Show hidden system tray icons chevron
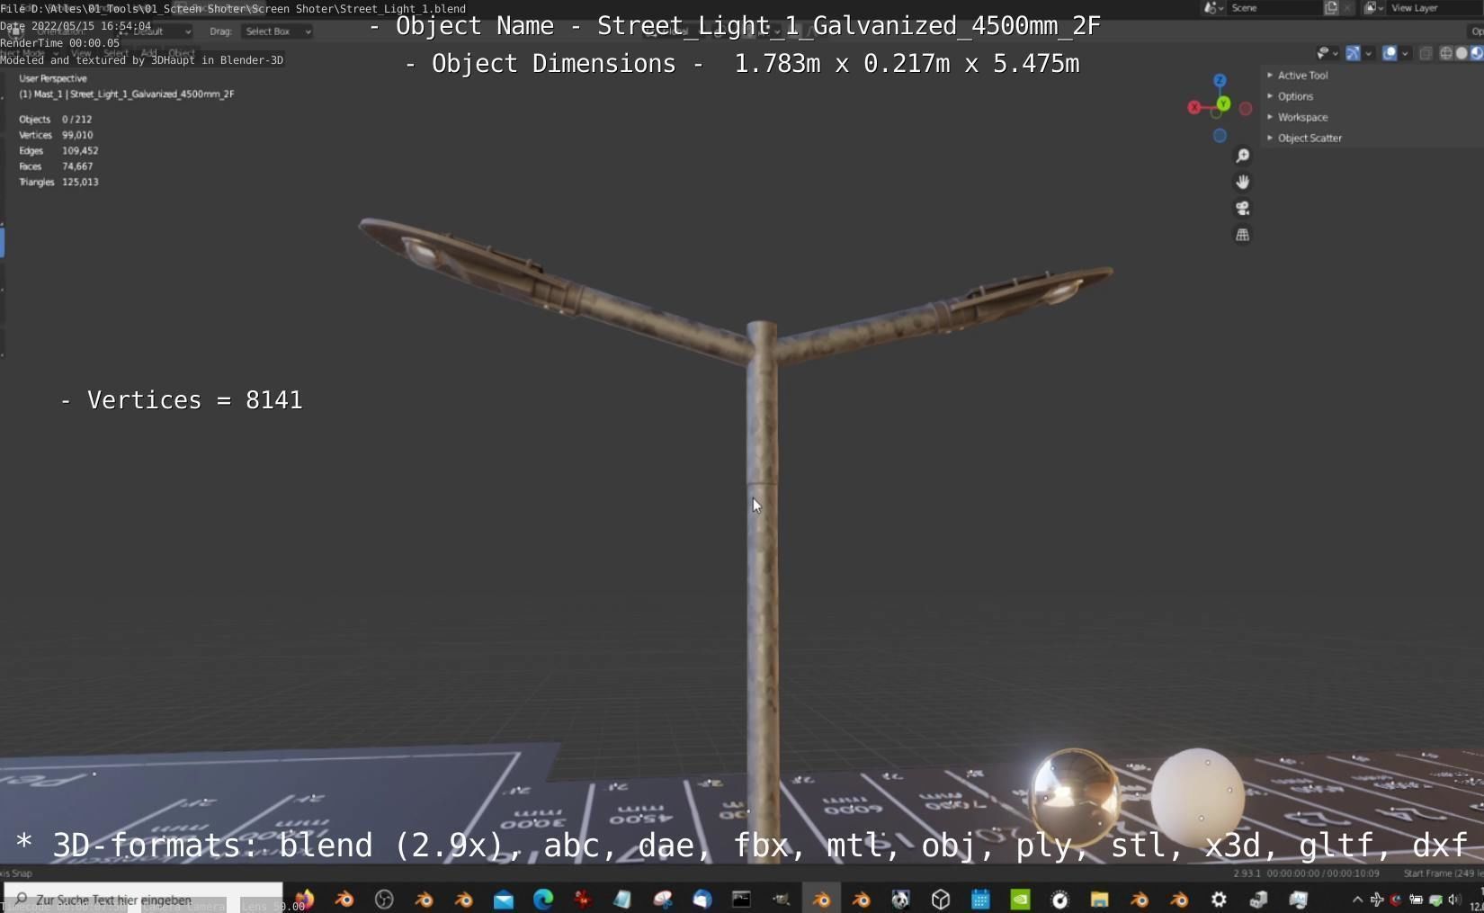 pyautogui.click(x=1357, y=899)
